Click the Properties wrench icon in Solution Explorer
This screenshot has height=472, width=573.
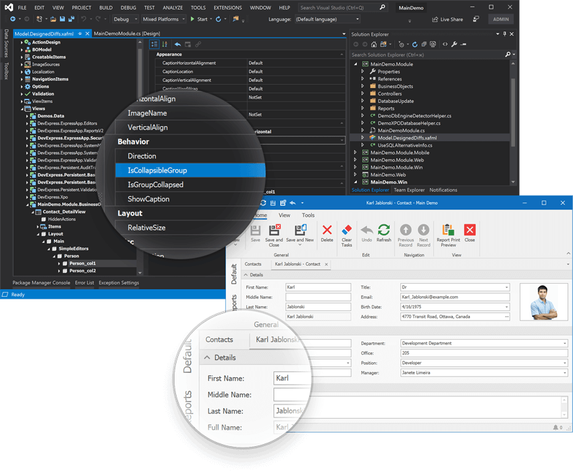click(x=454, y=44)
